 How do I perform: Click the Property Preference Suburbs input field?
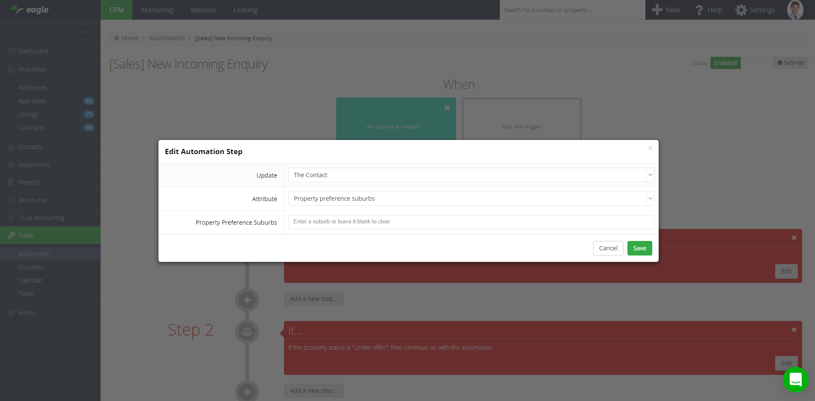pyautogui.click(x=471, y=222)
